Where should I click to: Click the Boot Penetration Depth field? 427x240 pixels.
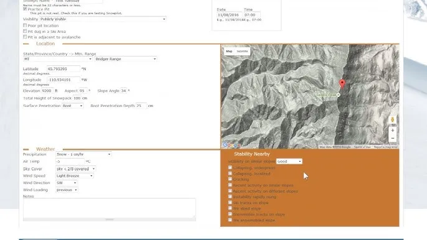coord(141,106)
